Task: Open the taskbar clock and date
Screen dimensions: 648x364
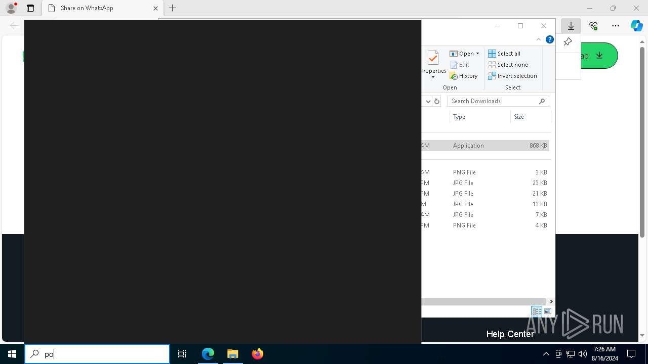Action: [x=605, y=354]
